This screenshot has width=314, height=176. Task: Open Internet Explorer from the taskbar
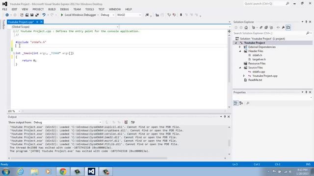pyautogui.click(x=21, y=172)
